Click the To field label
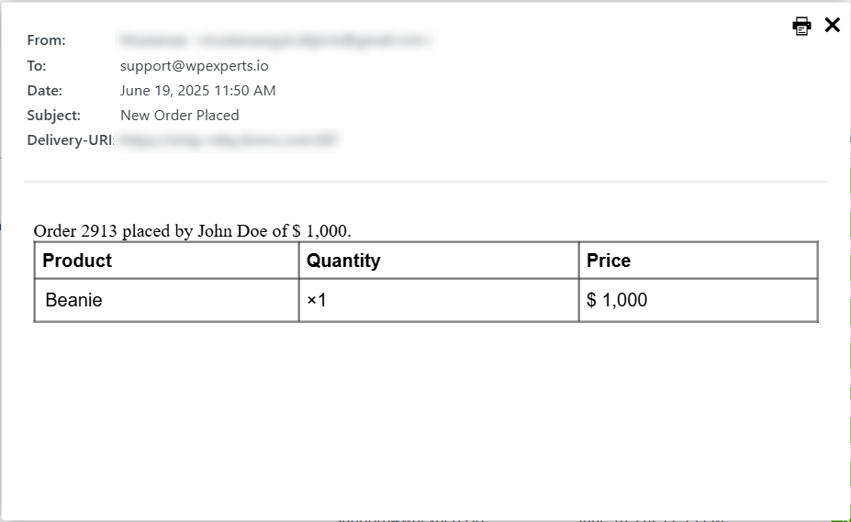The height and width of the screenshot is (522, 851). pyautogui.click(x=37, y=66)
